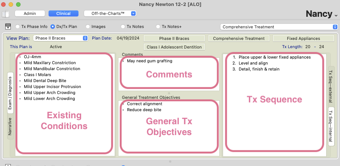Click the Mild Maxillary Constriction entry
The image size is (340, 166).
point(50,63)
